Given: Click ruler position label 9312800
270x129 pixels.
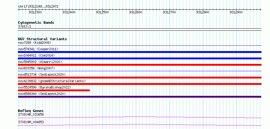Looking at the screenshot, I should tap(203, 12).
